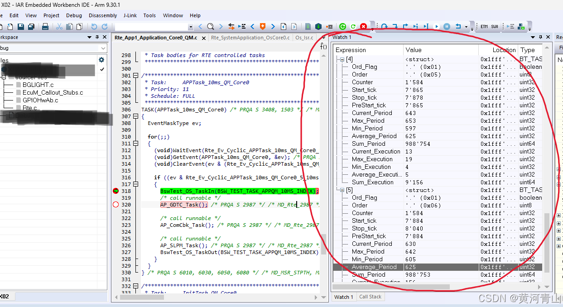563x307 pixels.
Task: Toggle breakpoint marker on line 318
Action: coord(115,191)
